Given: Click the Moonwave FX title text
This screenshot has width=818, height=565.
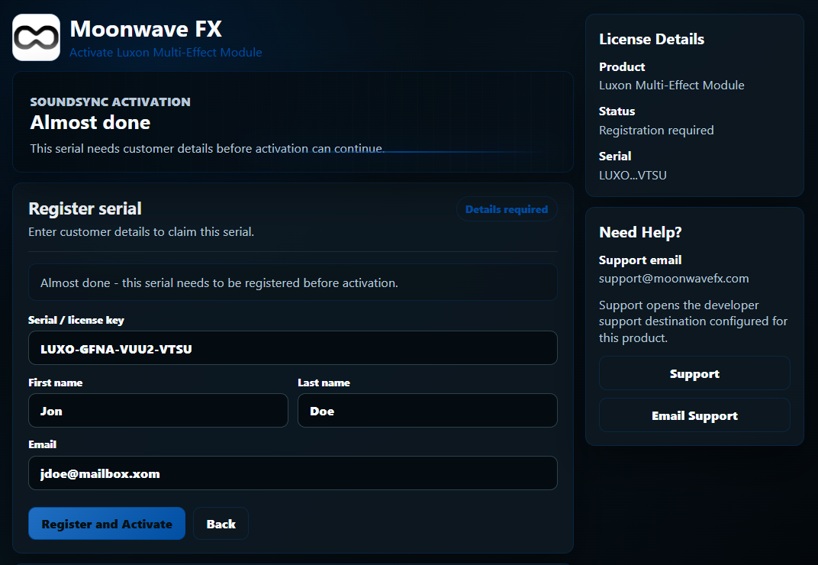Looking at the screenshot, I should point(146,29).
